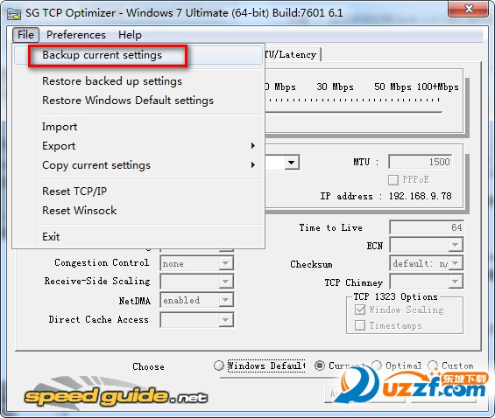Expand the Copy current settings submenu
This screenshot has height=418, width=495.
[138, 165]
